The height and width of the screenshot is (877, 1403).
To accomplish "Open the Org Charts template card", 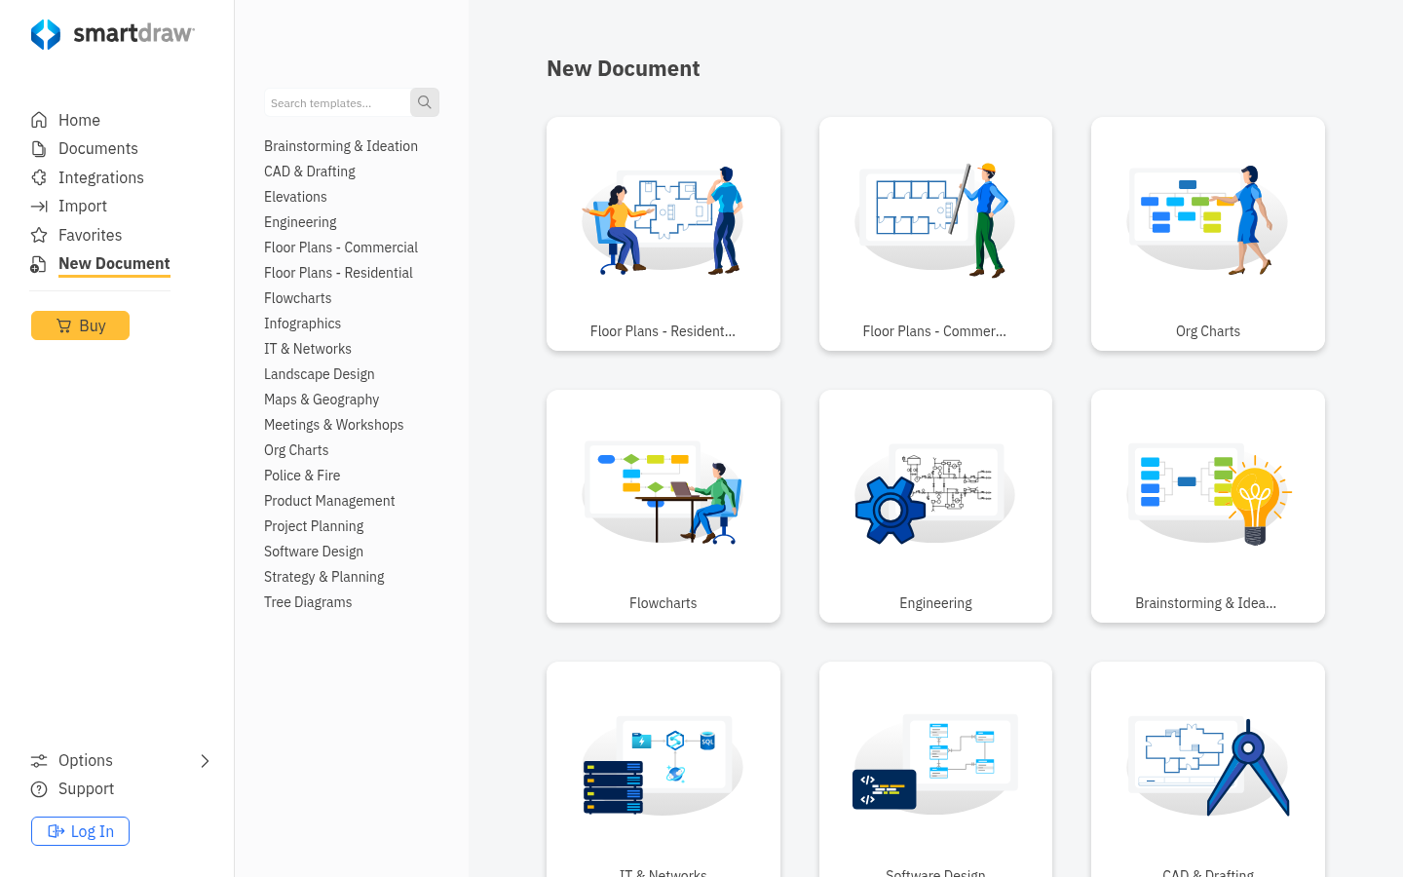I will [x=1208, y=234].
